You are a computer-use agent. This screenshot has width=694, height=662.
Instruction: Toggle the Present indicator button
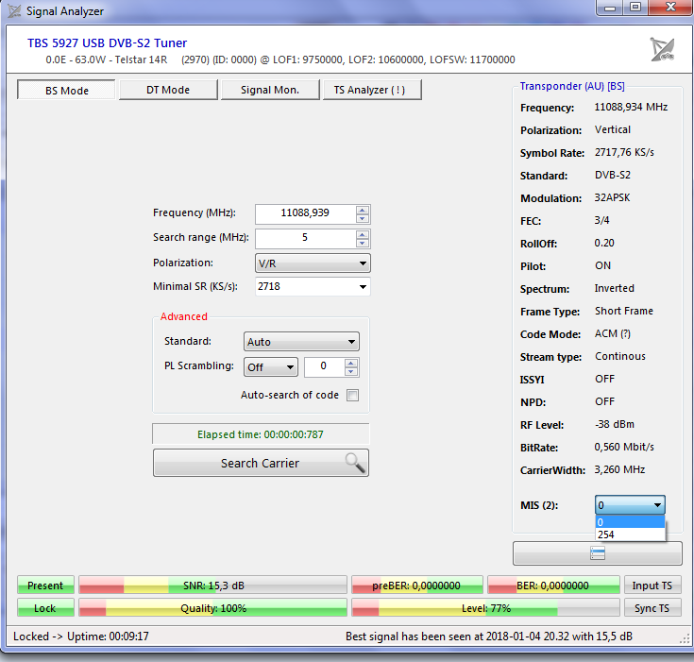tap(45, 586)
